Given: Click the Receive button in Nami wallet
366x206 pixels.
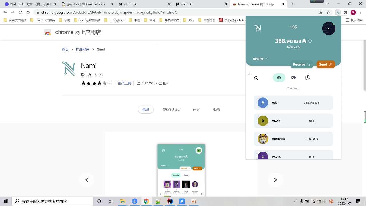Looking at the screenshot, I should point(301,64).
